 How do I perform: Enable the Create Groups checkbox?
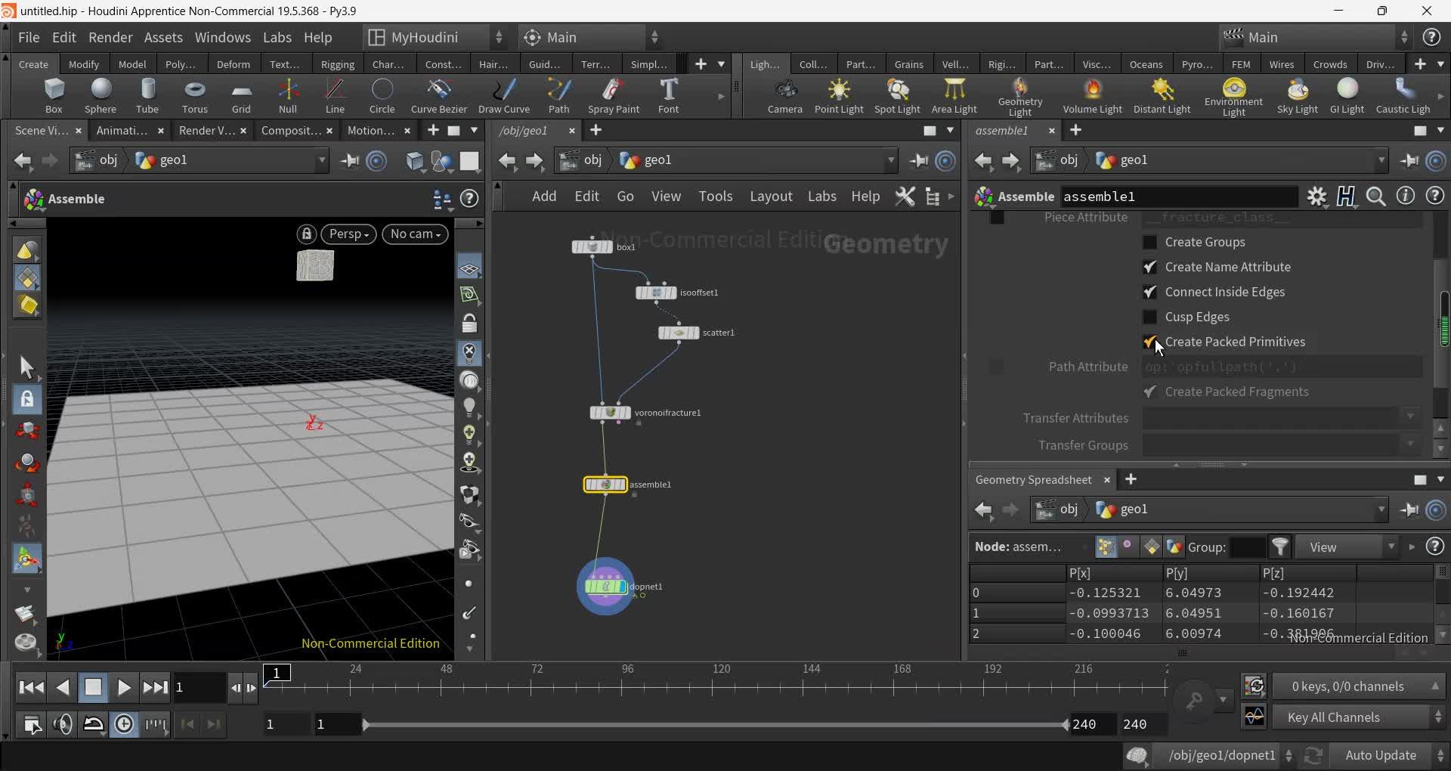coord(1150,242)
